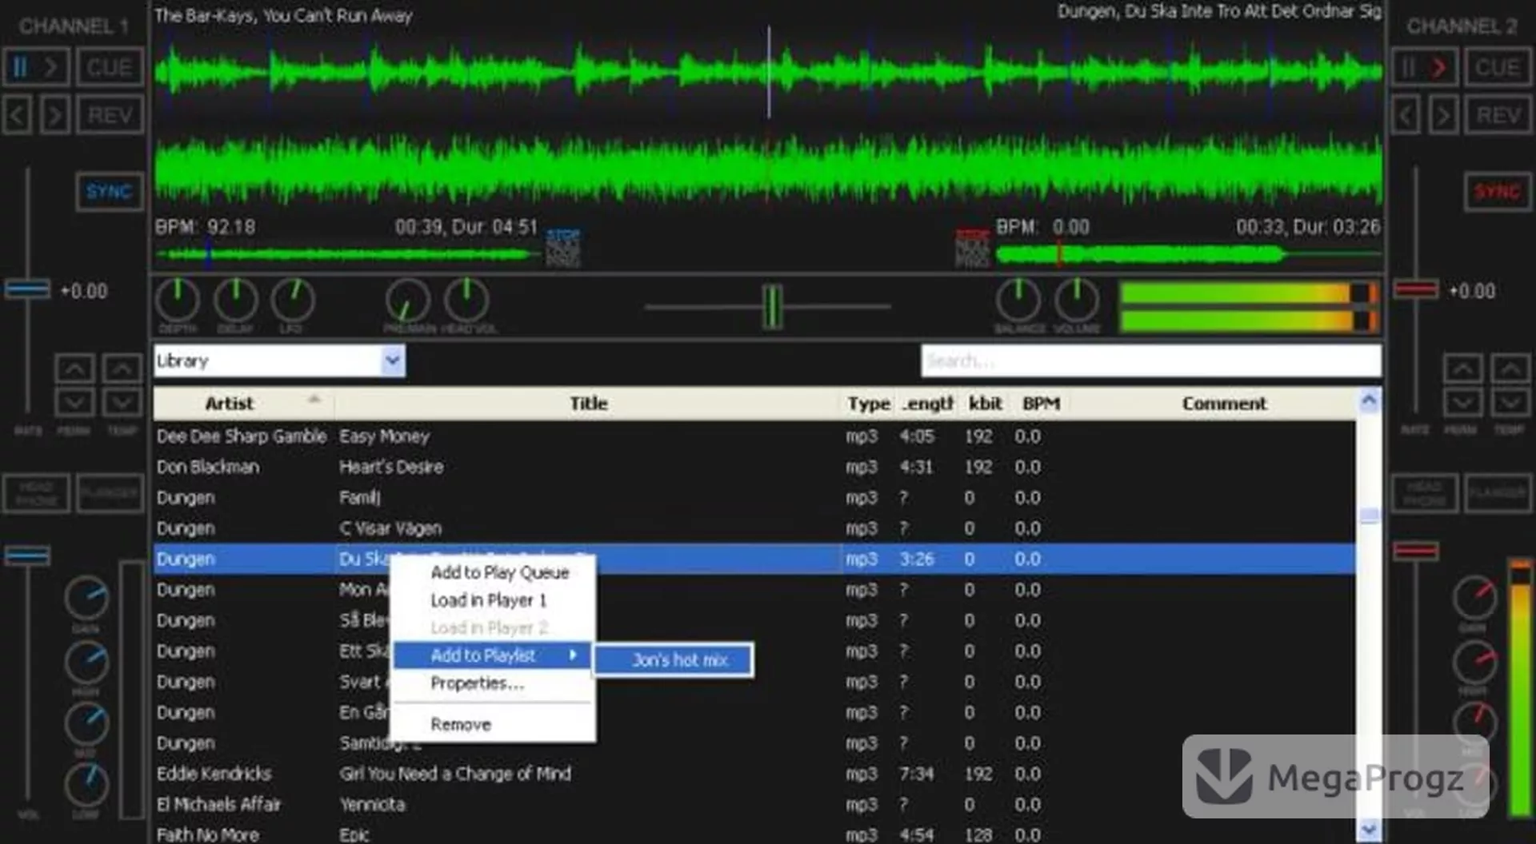
Task: Expand the Add to Playlist submenu arrow
Action: pyautogui.click(x=573, y=655)
